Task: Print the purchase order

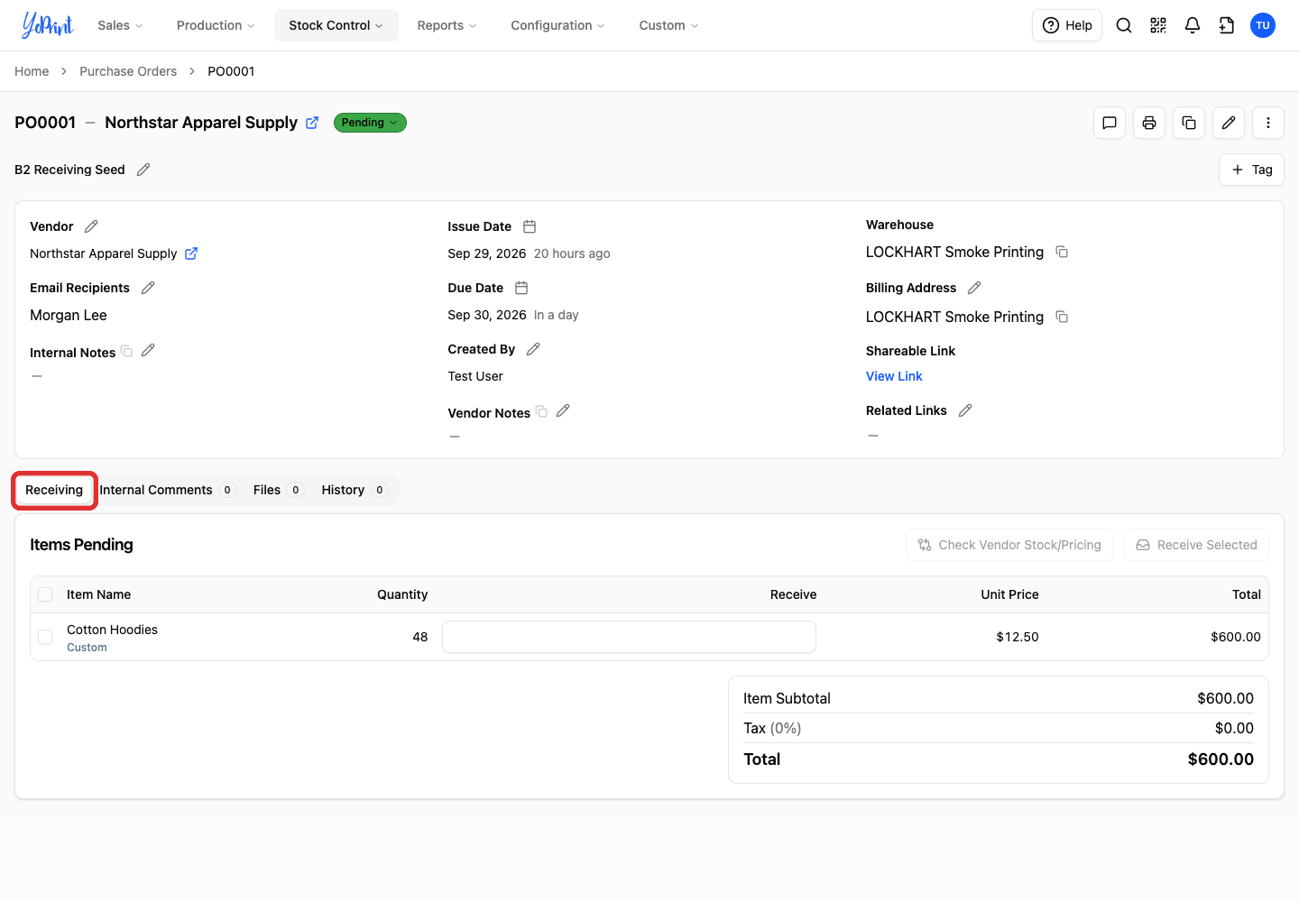Action: point(1149,123)
